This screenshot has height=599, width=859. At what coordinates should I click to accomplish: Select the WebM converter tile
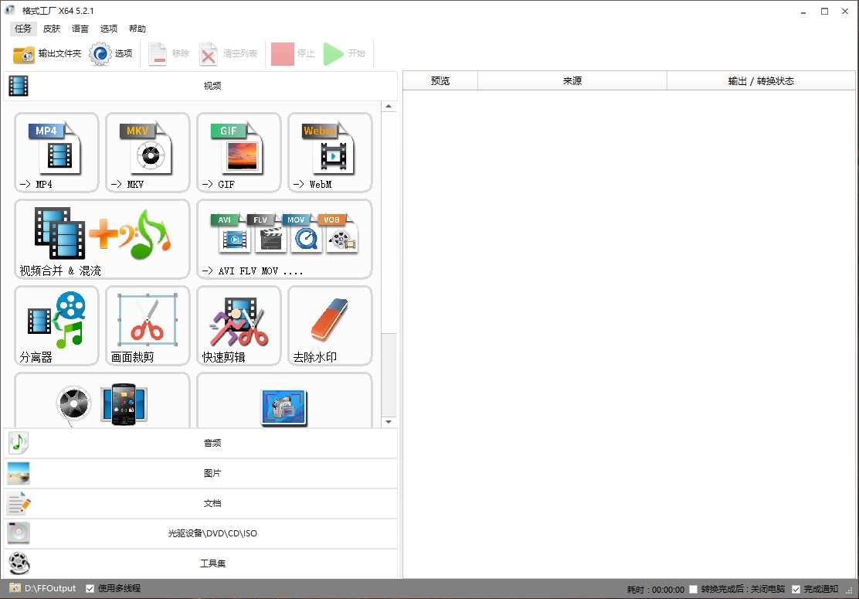329,152
